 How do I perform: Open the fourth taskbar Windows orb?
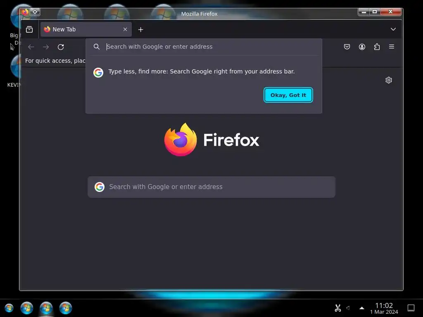pos(66,308)
